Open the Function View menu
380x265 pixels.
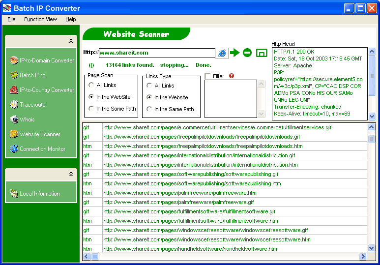coord(40,19)
